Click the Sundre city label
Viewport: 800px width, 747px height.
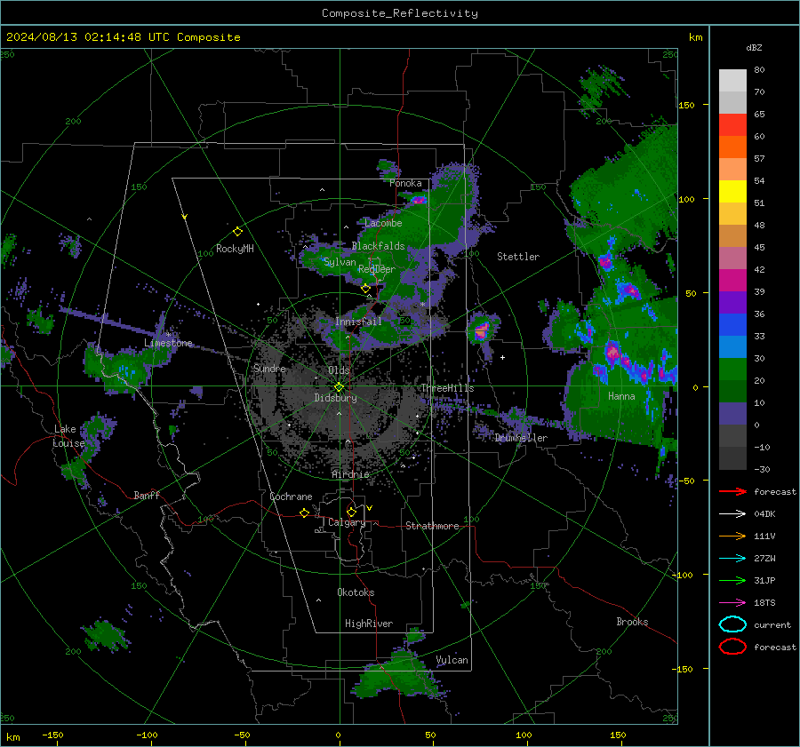(x=269, y=369)
